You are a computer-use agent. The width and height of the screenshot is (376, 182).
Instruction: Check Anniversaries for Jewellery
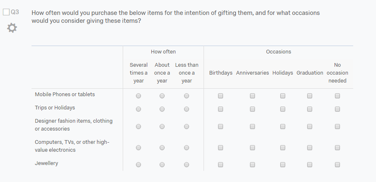(x=252, y=165)
